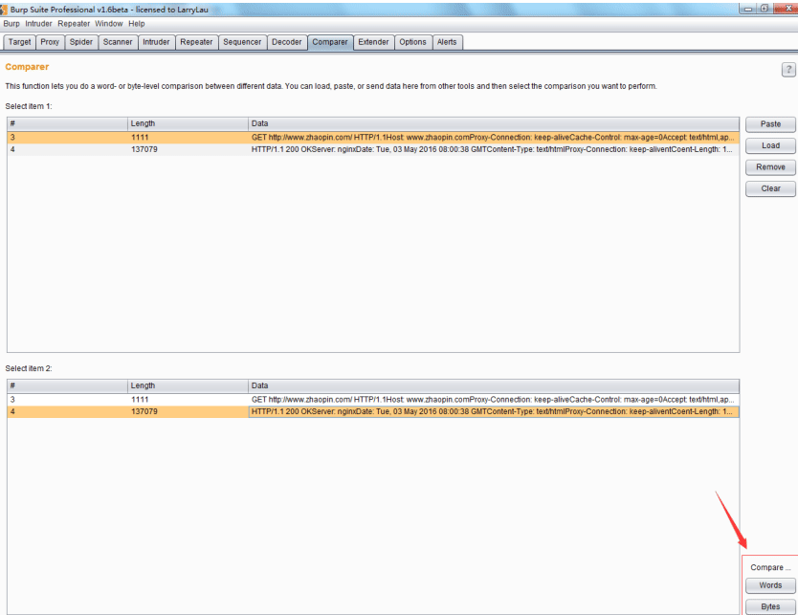Switch to the Proxy tab
Image resolution: width=798 pixels, height=615 pixels.
[x=50, y=42]
